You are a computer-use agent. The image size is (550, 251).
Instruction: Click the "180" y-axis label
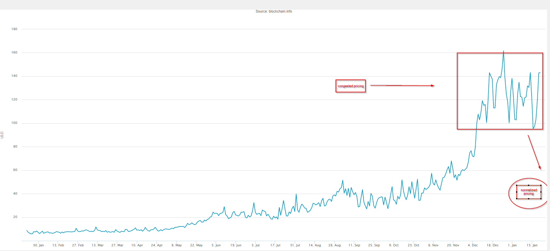click(x=14, y=29)
